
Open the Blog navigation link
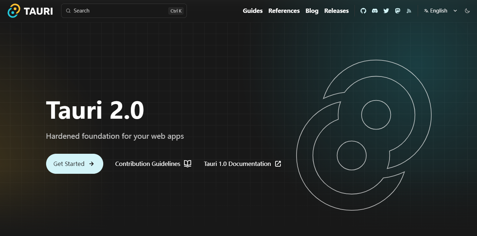point(312,11)
